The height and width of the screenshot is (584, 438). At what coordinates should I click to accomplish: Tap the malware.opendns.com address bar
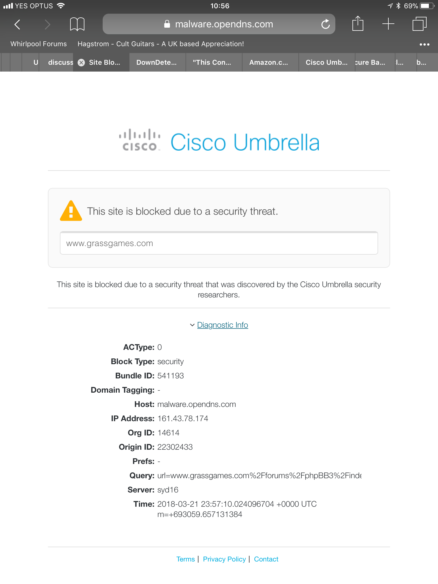219,24
